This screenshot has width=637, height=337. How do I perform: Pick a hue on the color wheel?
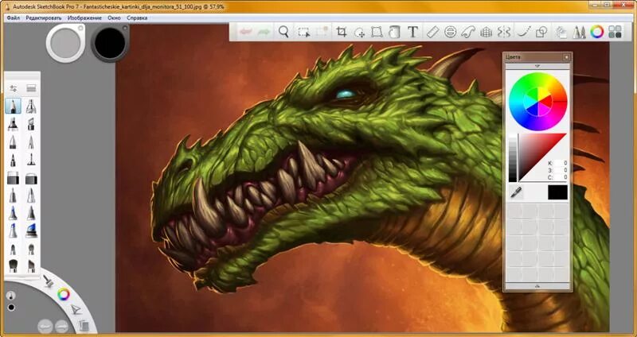pyautogui.click(x=538, y=102)
